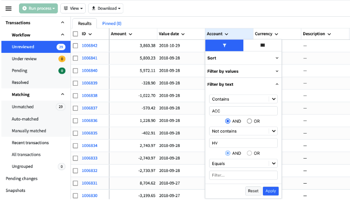
Task: Expand the Sort section
Action: [x=243, y=58]
